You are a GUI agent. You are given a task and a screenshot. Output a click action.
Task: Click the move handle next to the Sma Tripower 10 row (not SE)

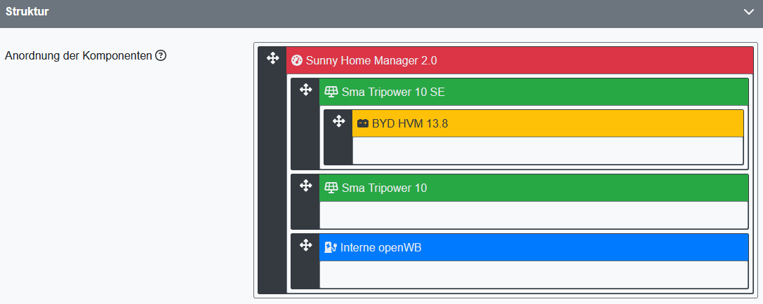coord(305,186)
